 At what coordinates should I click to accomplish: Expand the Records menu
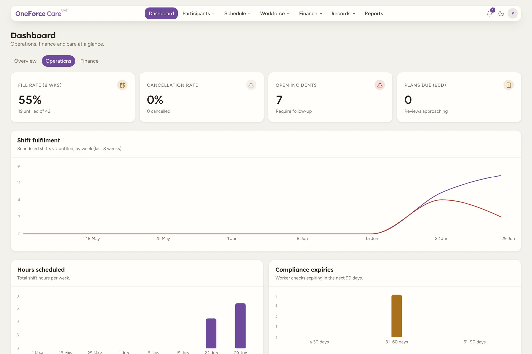pos(343,13)
